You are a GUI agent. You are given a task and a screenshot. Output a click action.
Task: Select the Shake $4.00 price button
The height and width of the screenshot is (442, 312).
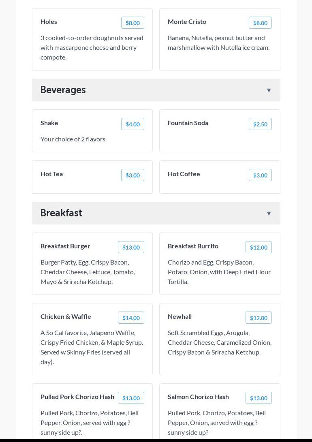coord(132,124)
